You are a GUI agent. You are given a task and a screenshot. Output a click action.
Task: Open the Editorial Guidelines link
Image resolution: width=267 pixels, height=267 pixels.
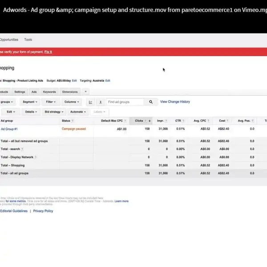(x=14, y=211)
